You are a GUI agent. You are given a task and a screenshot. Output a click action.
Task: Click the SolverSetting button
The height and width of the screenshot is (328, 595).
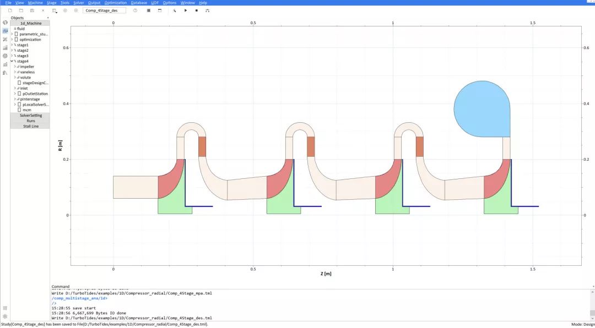click(x=31, y=116)
